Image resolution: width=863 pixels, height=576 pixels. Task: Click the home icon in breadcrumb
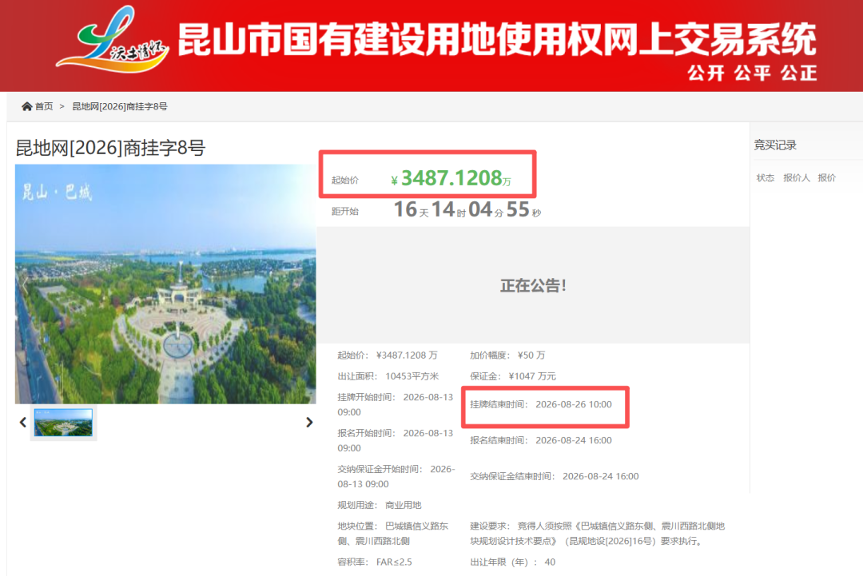click(26, 106)
